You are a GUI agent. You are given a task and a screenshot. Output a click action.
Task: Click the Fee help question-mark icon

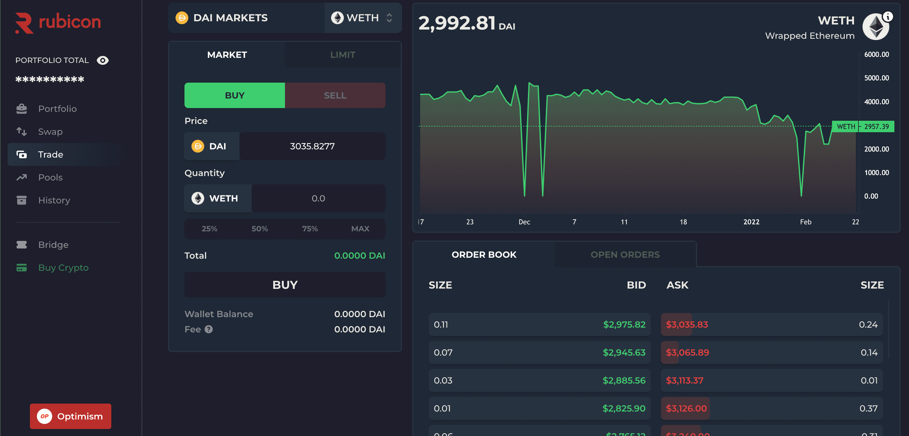click(x=209, y=329)
